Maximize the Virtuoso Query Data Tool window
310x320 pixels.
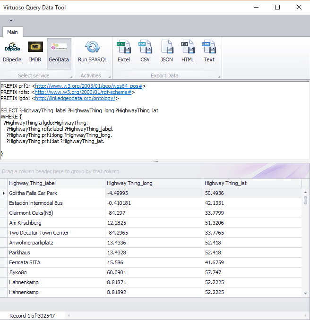277,8
